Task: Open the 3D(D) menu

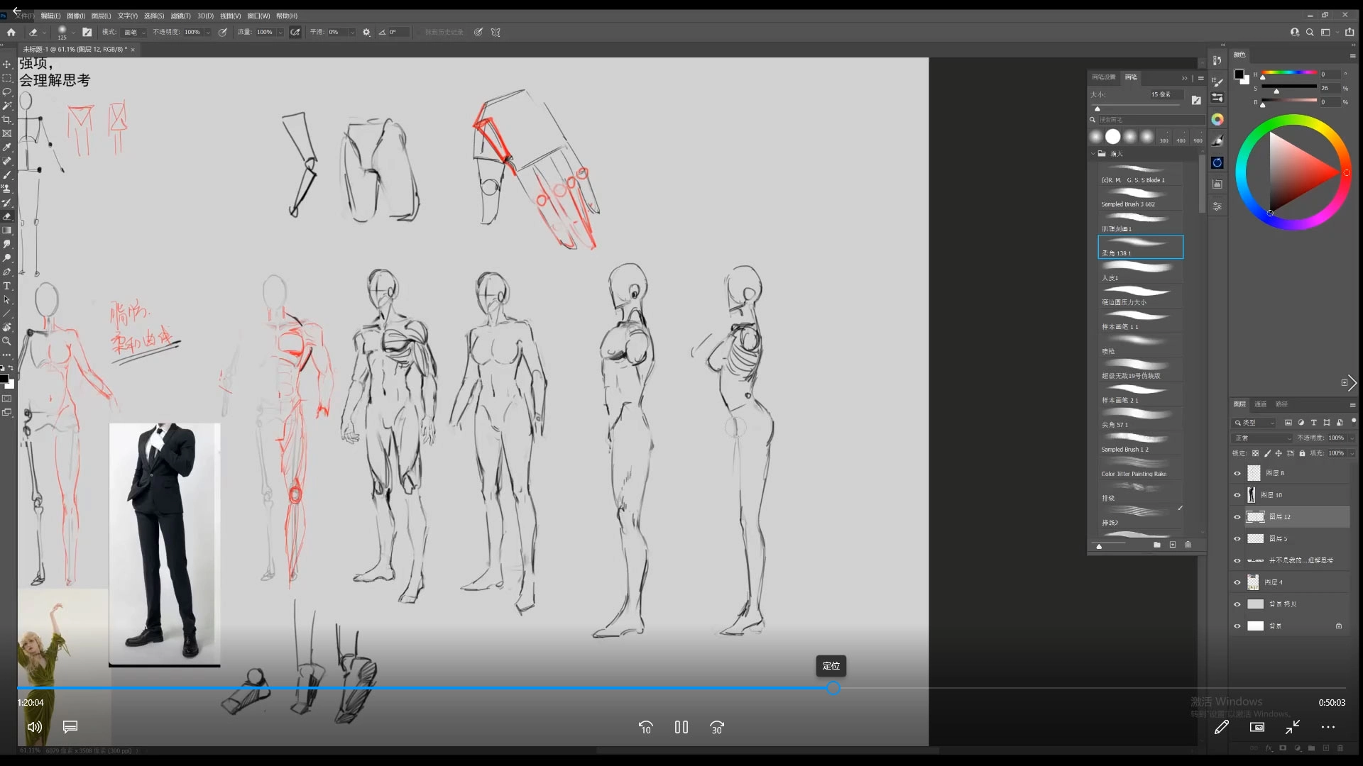Action: tap(205, 16)
